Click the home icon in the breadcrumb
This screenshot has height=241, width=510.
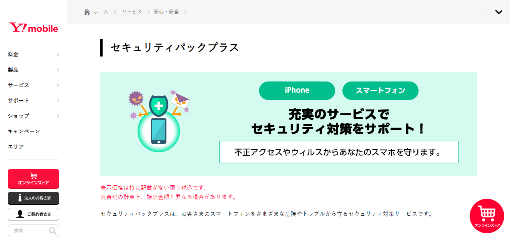[87, 12]
